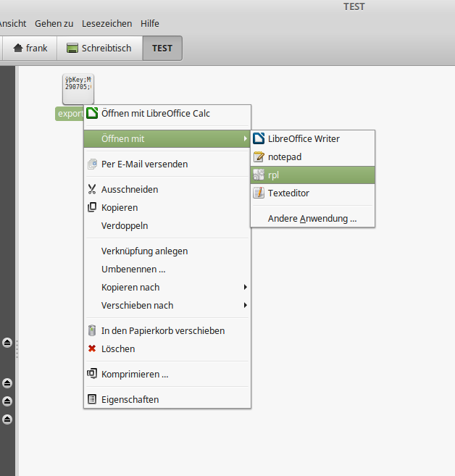Select the TEST path button

click(x=162, y=49)
